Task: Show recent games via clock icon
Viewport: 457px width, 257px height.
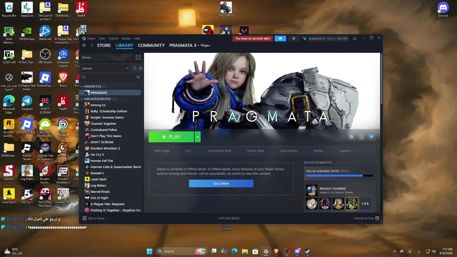Action: point(135,68)
